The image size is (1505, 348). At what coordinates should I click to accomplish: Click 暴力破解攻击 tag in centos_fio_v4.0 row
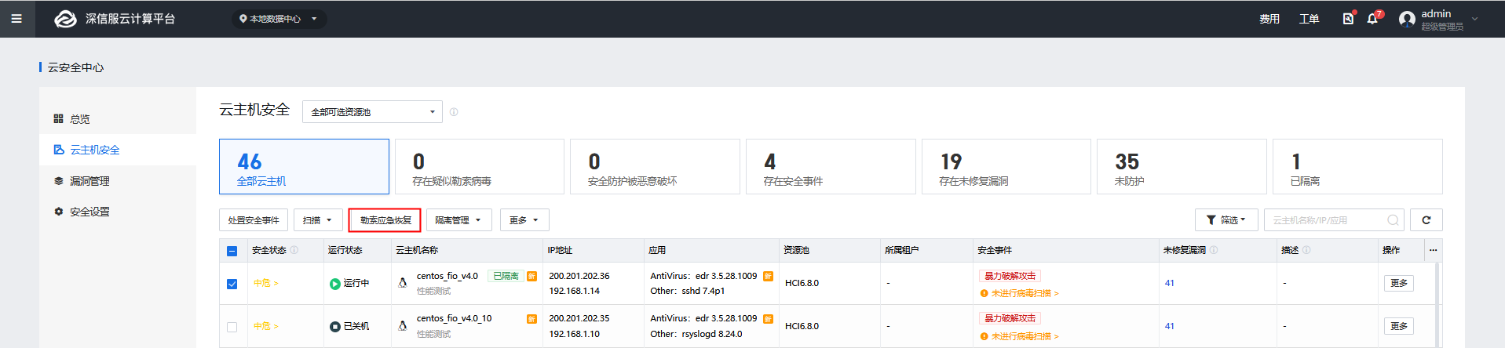click(x=1010, y=276)
